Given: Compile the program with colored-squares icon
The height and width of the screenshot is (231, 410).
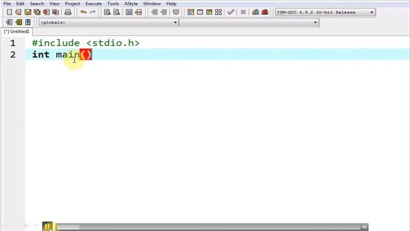Looking at the screenshot, I should pos(191,12).
